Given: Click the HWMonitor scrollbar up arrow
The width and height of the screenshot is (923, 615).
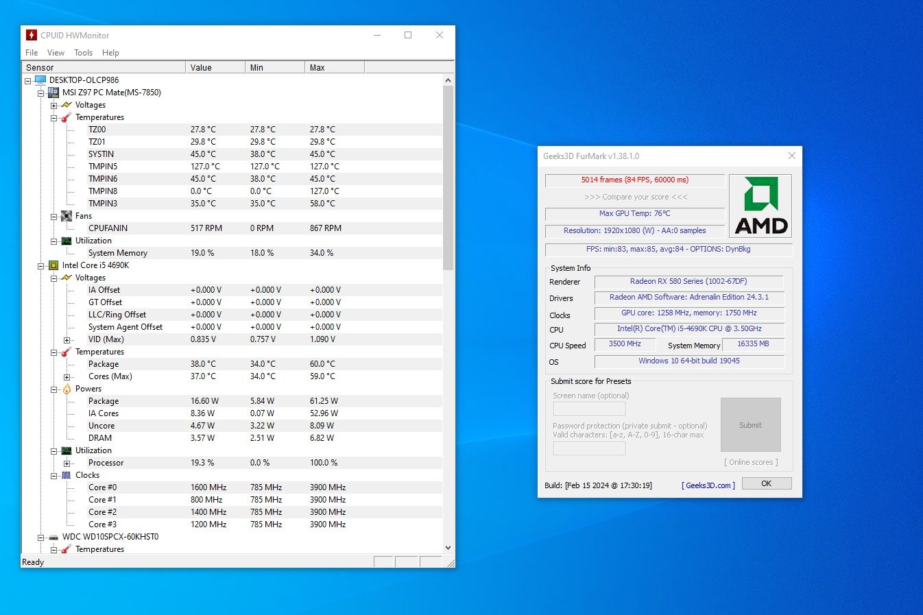Looking at the screenshot, I should tap(448, 80).
